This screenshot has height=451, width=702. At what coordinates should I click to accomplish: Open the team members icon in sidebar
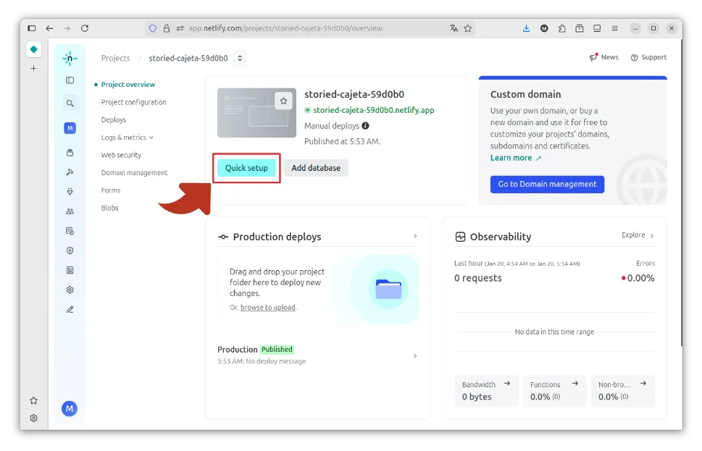coord(70,211)
